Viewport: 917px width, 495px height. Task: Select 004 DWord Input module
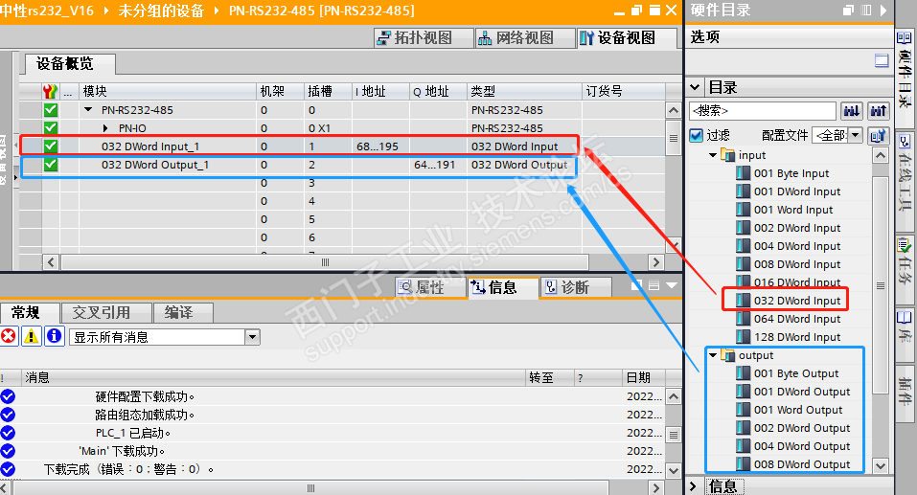(x=796, y=246)
